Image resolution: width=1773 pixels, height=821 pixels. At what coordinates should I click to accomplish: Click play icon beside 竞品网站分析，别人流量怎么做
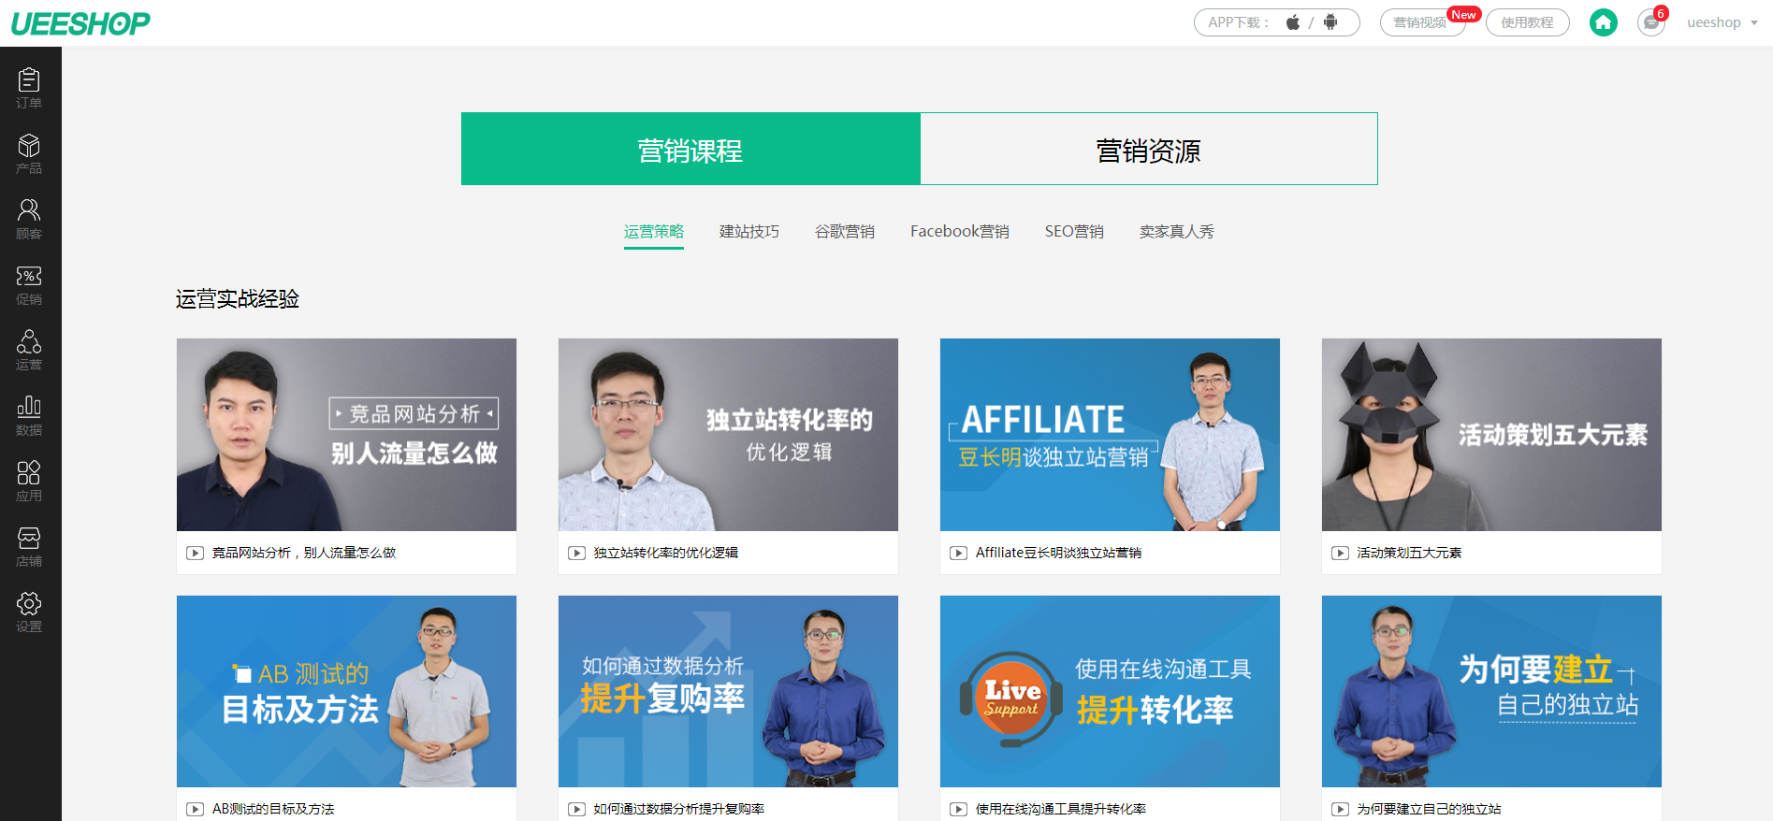(196, 553)
